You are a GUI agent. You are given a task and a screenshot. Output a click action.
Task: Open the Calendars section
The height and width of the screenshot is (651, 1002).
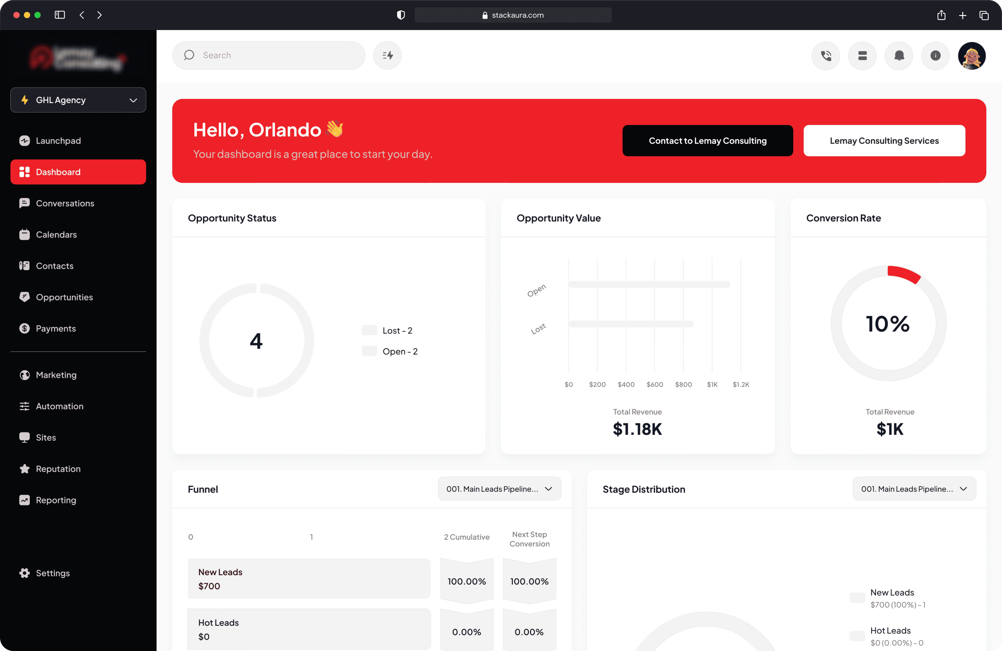tap(56, 234)
